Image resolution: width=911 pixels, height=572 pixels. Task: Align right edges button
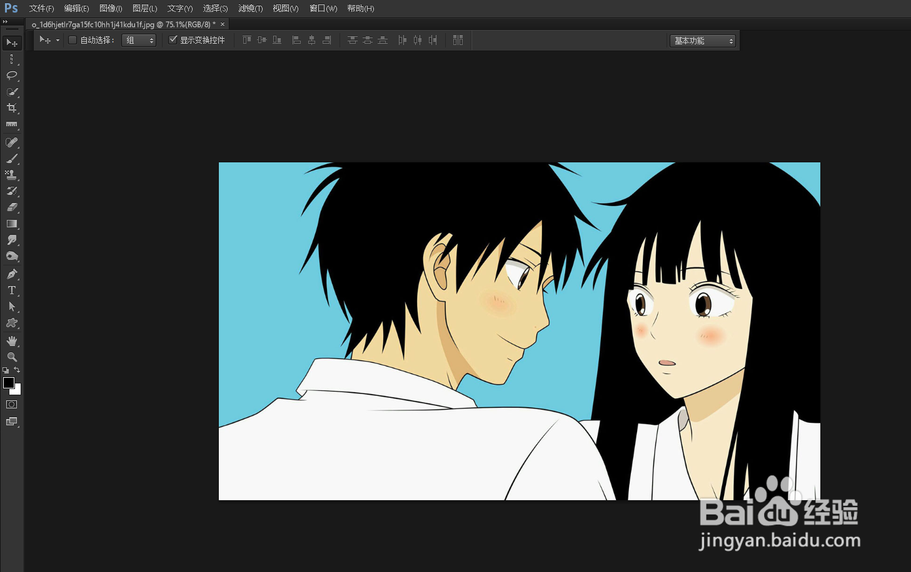[x=326, y=40]
